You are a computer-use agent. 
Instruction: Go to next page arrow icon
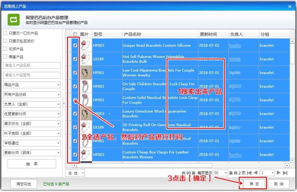278,173
